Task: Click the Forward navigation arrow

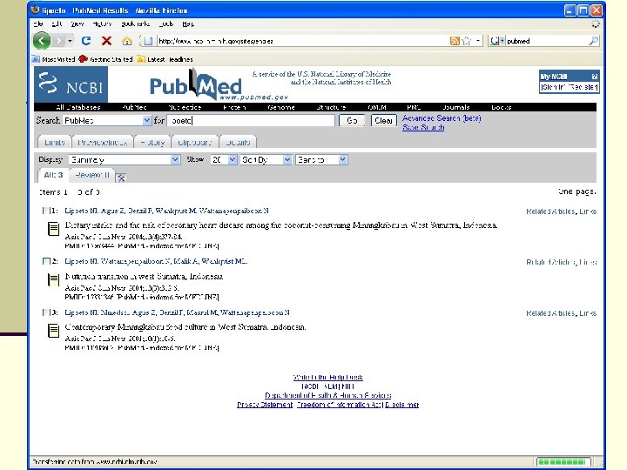Action: pyautogui.click(x=59, y=41)
